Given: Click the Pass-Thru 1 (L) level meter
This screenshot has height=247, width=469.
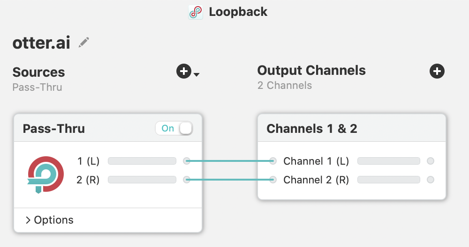Looking at the screenshot, I should point(142,161).
